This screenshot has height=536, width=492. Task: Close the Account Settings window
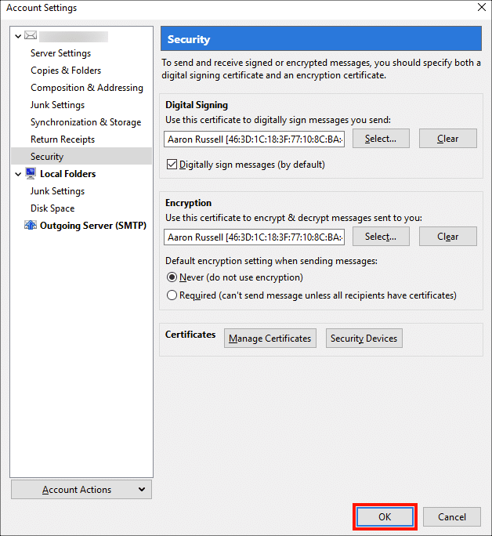tap(480, 8)
